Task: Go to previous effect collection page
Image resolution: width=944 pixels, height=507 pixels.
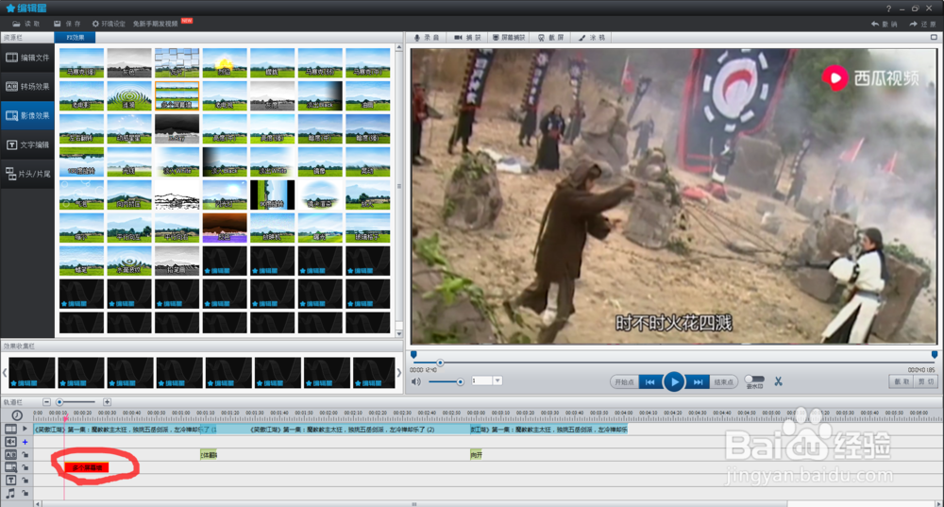Action: point(4,373)
